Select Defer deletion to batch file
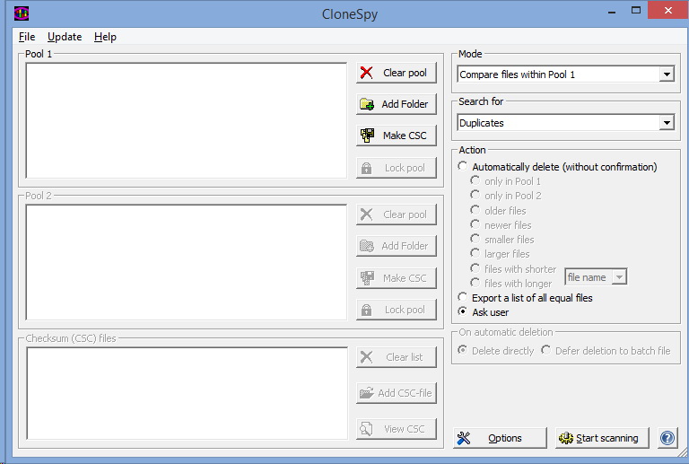This screenshot has height=464, width=689. click(606, 351)
